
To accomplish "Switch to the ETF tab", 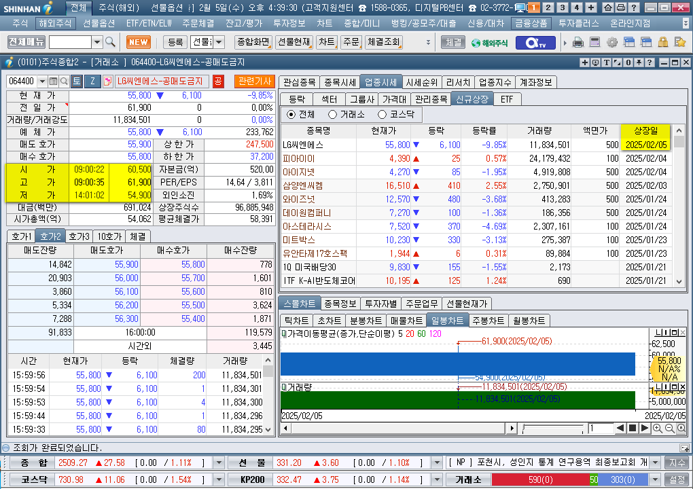I will pos(507,99).
